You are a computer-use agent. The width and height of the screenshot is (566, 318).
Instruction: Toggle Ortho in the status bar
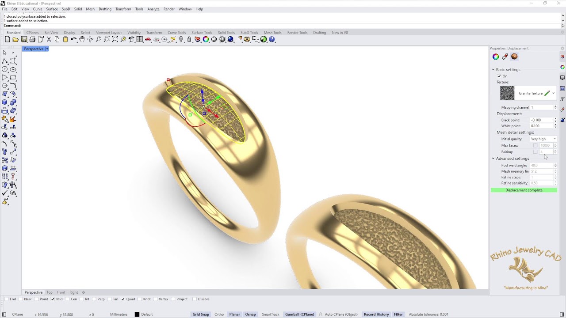tap(219, 314)
